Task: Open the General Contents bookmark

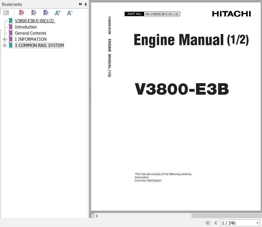Action: (31, 33)
